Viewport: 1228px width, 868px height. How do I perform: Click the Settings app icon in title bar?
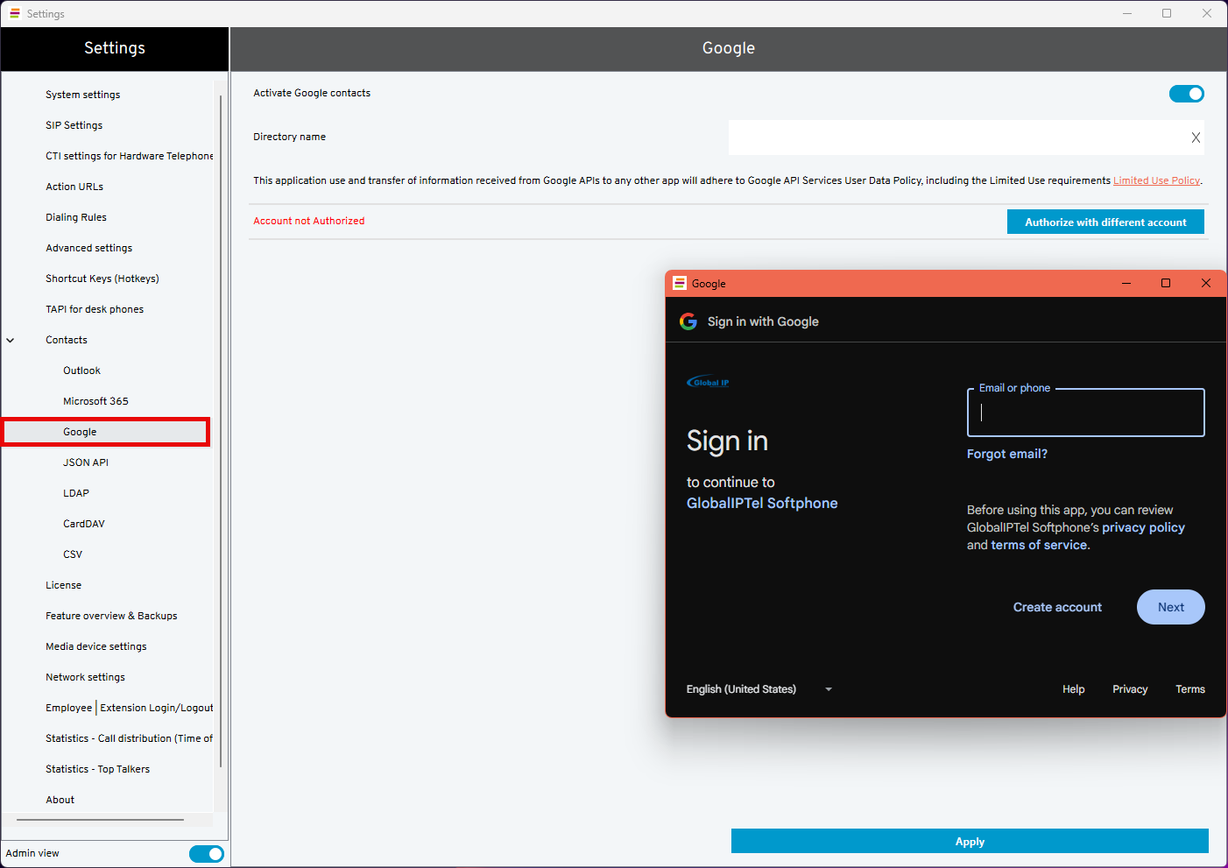(14, 13)
